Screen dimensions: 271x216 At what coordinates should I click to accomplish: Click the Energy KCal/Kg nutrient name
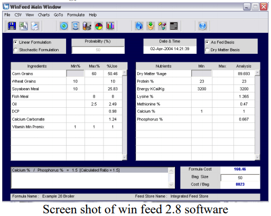point(151,89)
